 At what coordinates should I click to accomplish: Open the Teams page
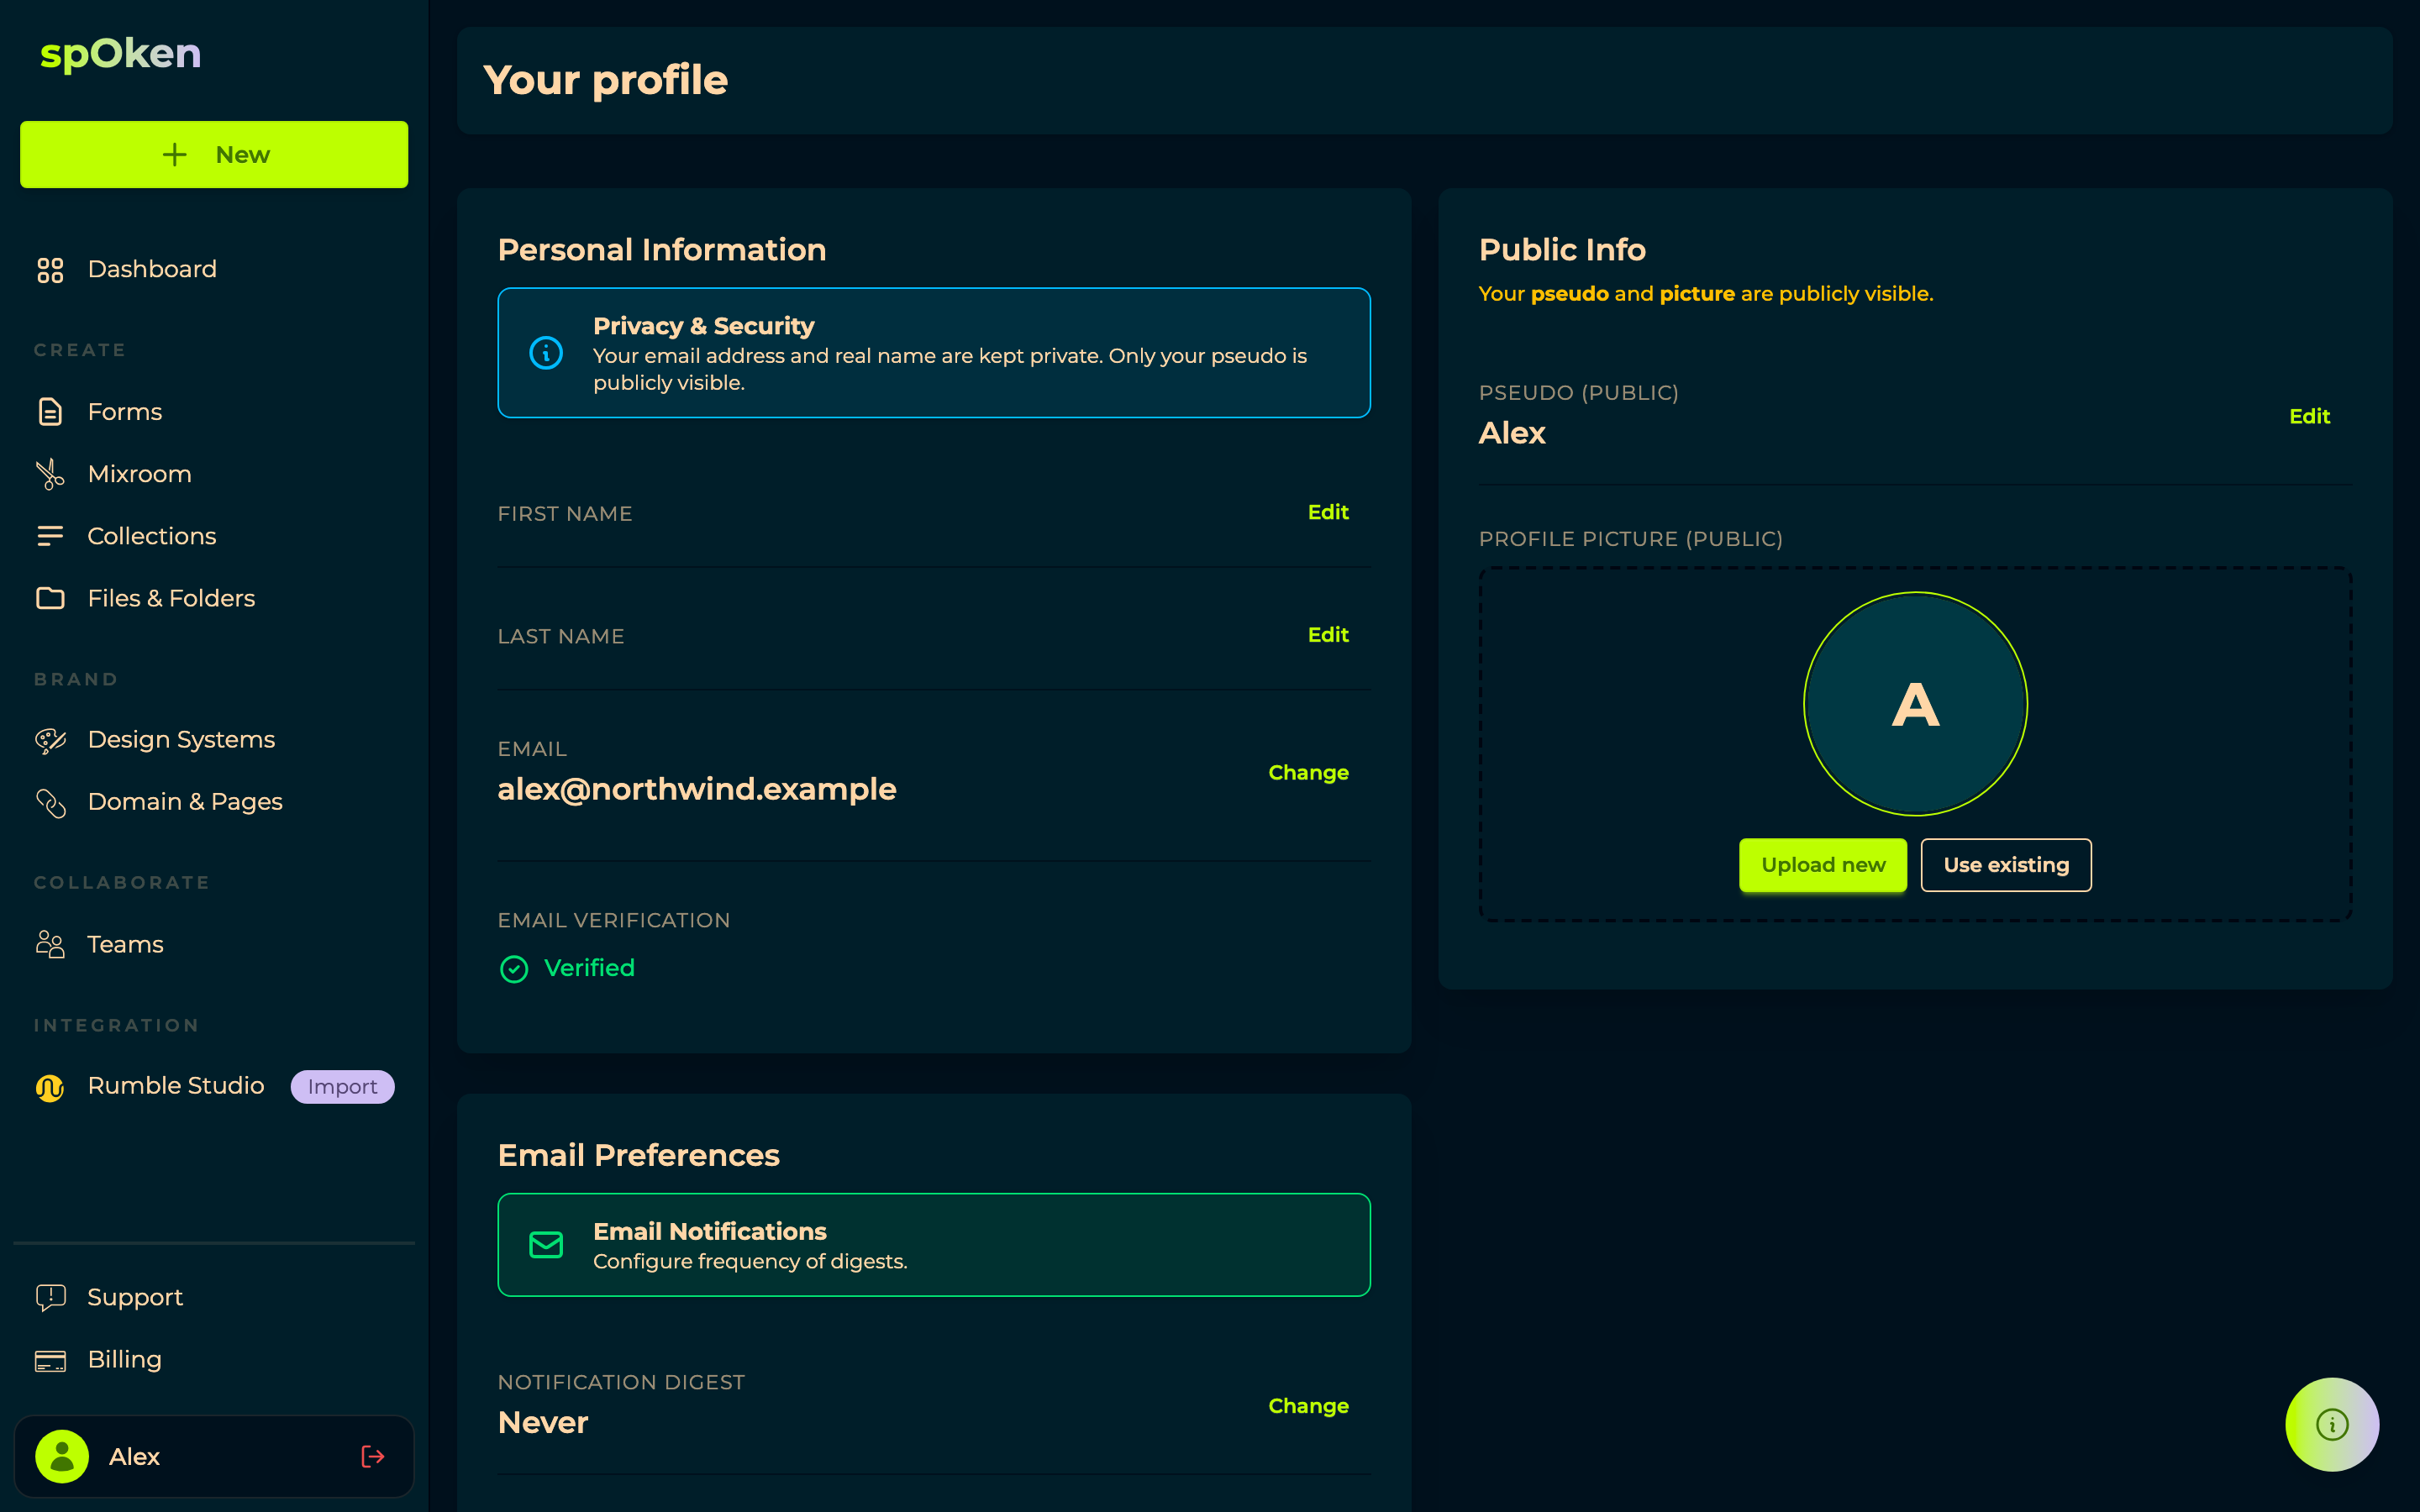(x=214, y=944)
